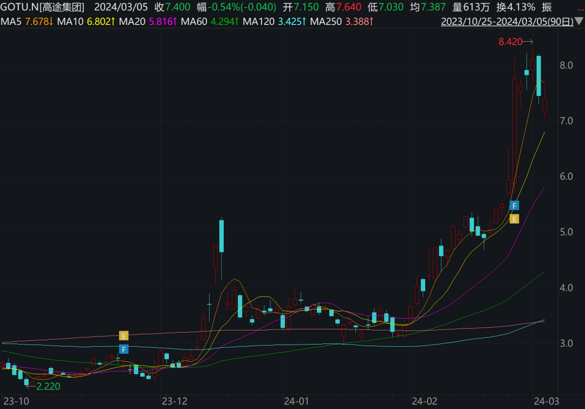Click the high price 高7.640

(x=343, y=7)
